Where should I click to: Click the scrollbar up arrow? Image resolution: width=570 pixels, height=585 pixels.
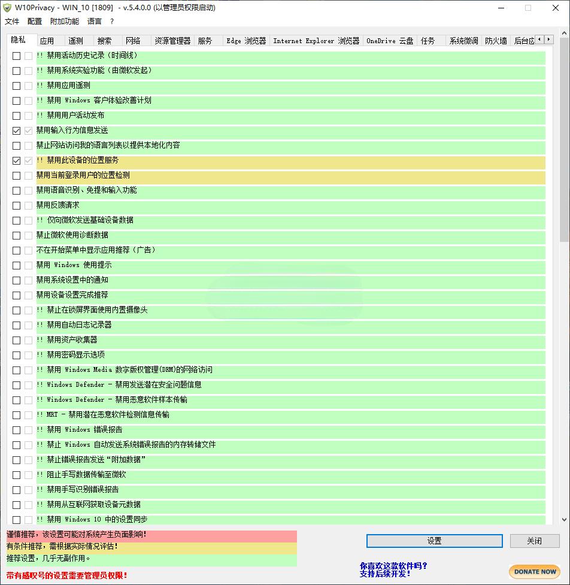(x=564, y=34)
